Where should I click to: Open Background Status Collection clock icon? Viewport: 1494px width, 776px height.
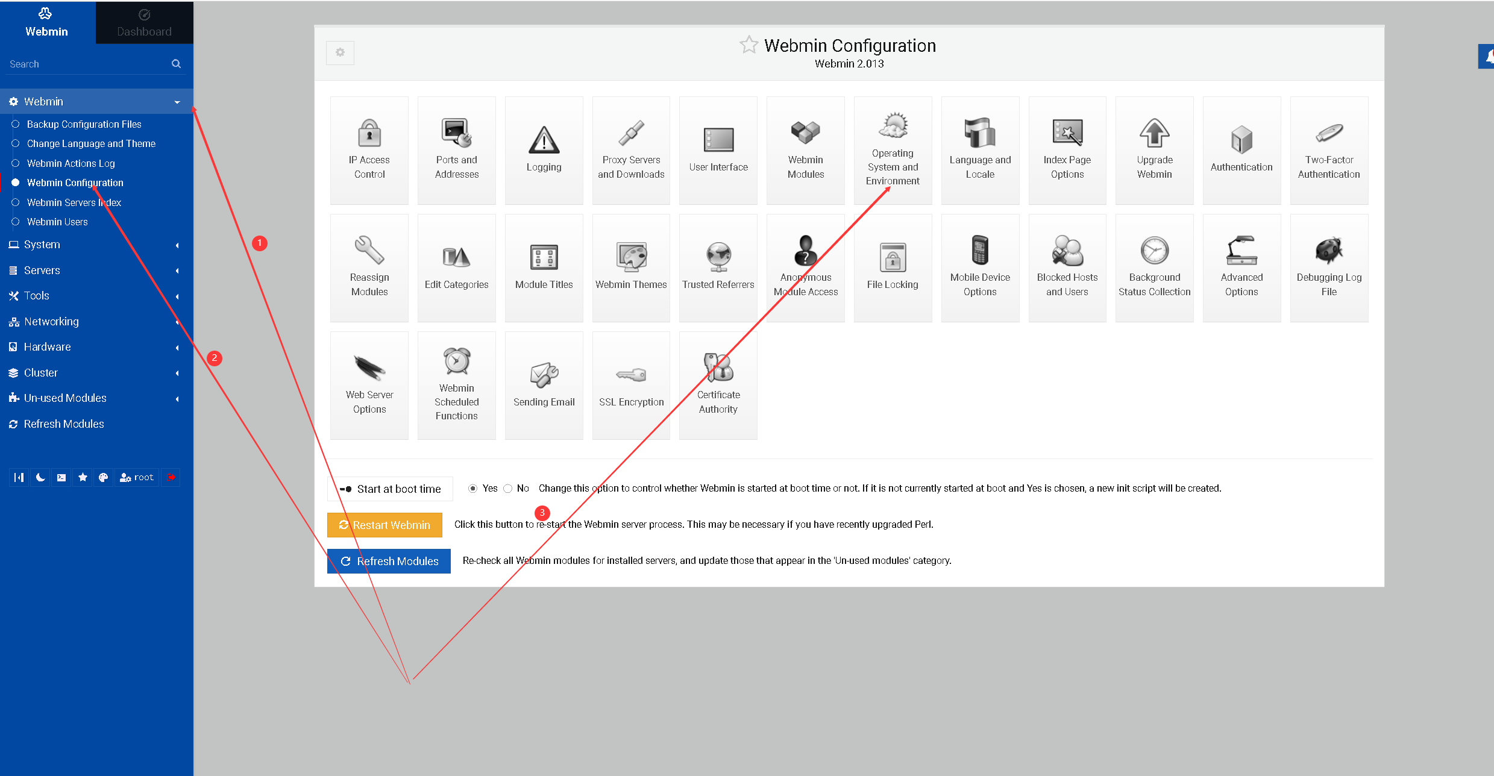click(x=1154, y=251)
